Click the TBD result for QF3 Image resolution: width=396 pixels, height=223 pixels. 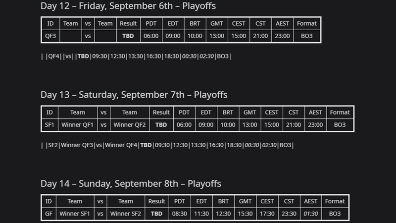(x=128, y=36)
